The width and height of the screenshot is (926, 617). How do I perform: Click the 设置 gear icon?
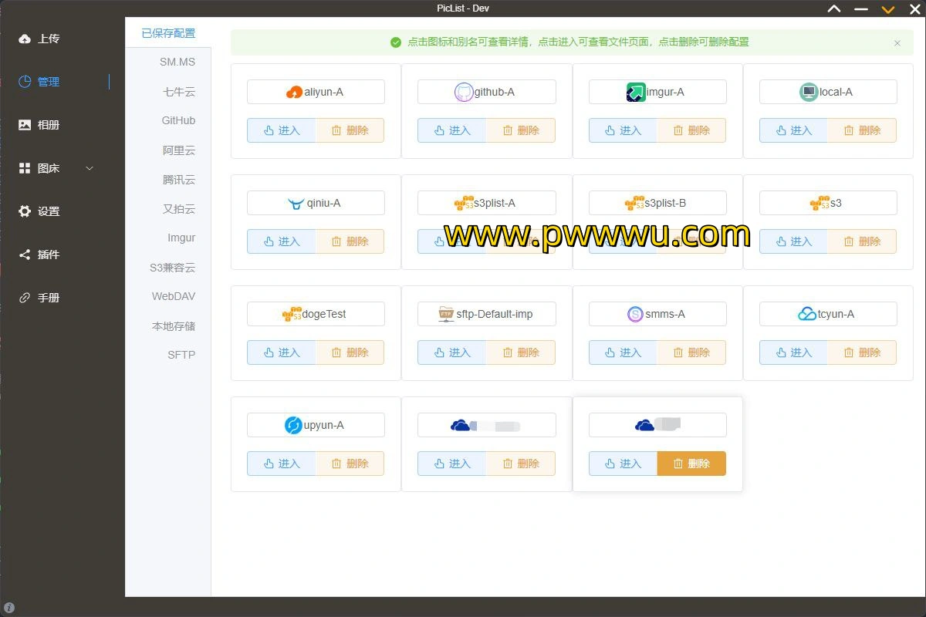coord(25,211)
